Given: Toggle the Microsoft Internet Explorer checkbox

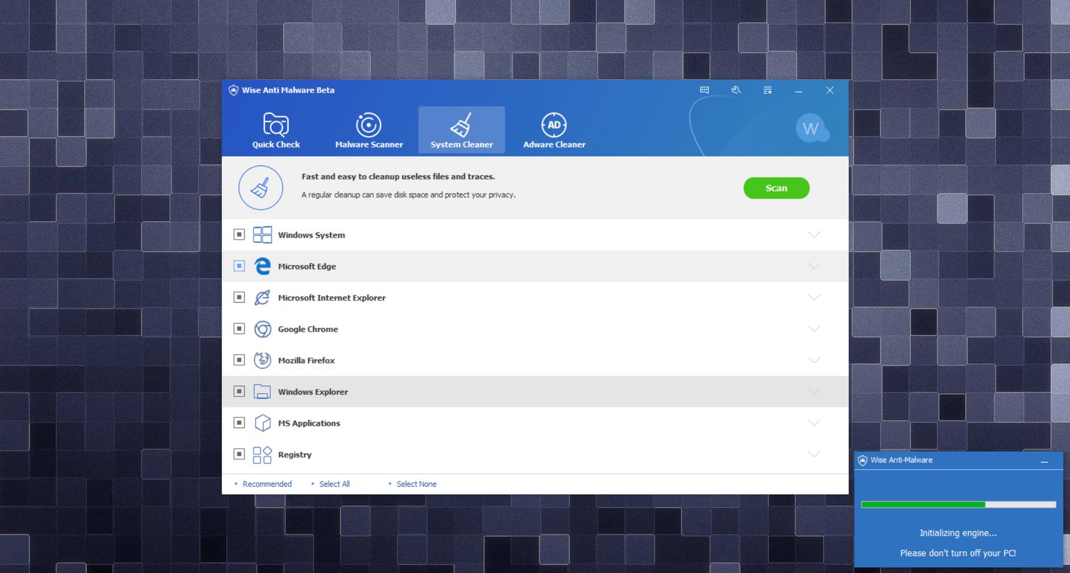Looking at the screenshot, I should click(x=239, y=297).
